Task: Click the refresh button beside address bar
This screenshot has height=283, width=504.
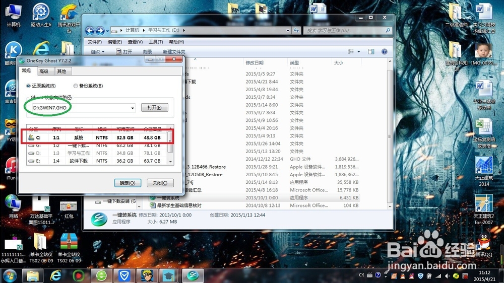Action: pyautogui.click(x=296, y=31)
